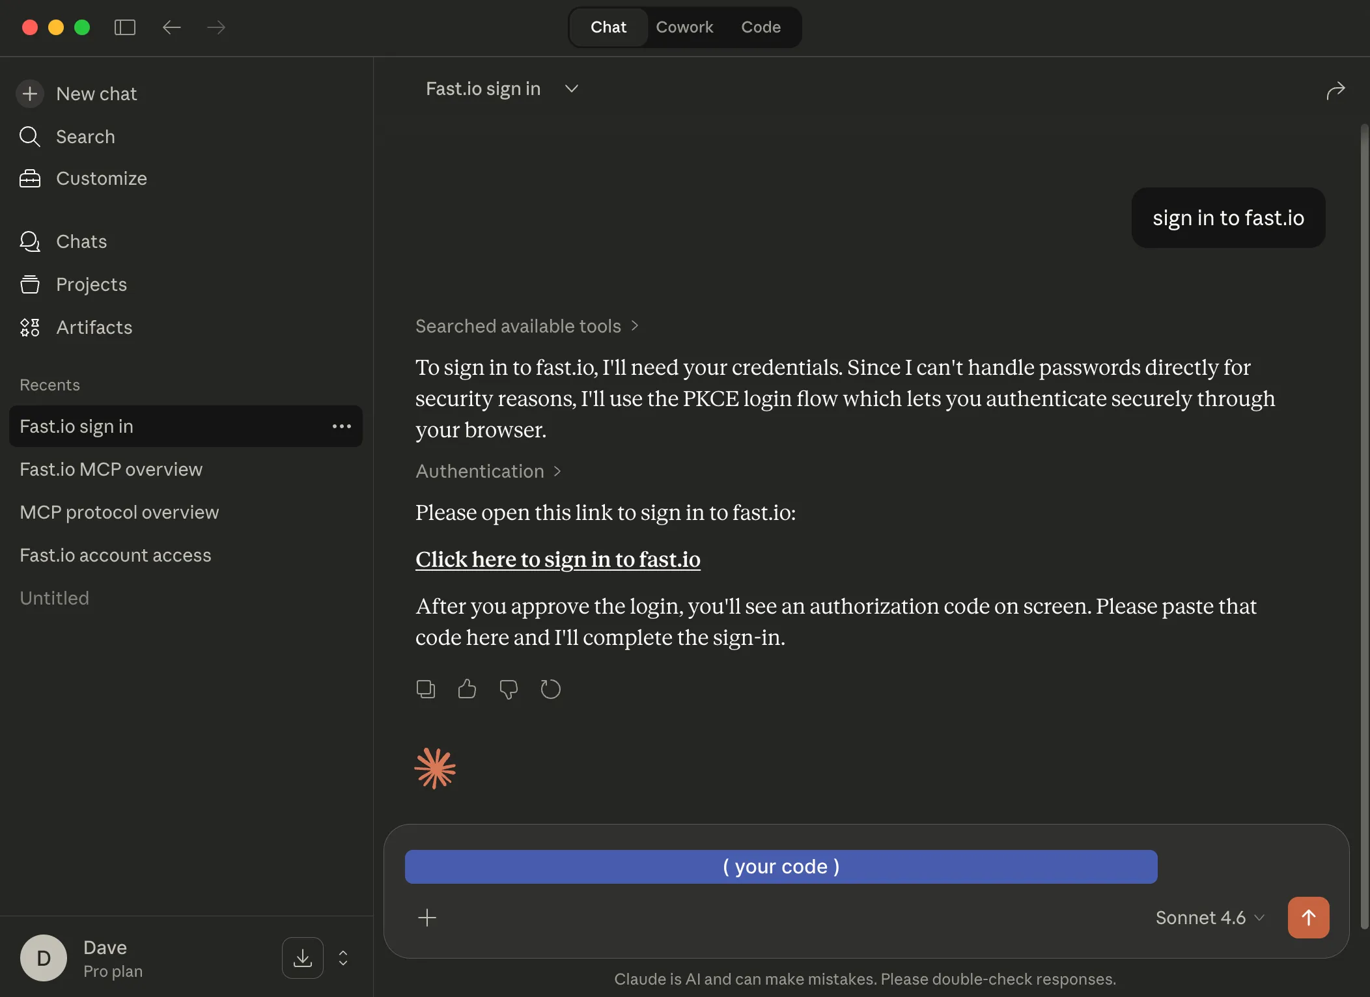Viewport: 1370px width, 997px height.
Task: Send the message with the code
Action: pyautogui.click(x=1309, y=918)
